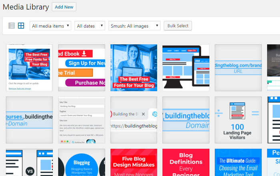This screenshot has width=280, height=176.
Task: Select the large Best Free Fonts for Your Blog thumbnail
Action: click(x=134, y=68)
